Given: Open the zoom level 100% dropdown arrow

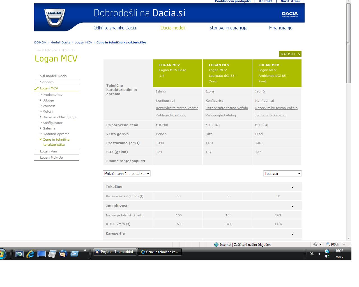Looking at the screenshot, I should [344, 244].
